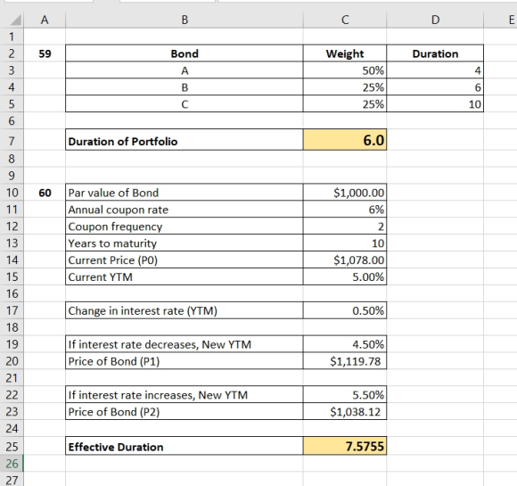Select the Current YTM cell 5.00%

pyautogui.click(x=345, y=276)
